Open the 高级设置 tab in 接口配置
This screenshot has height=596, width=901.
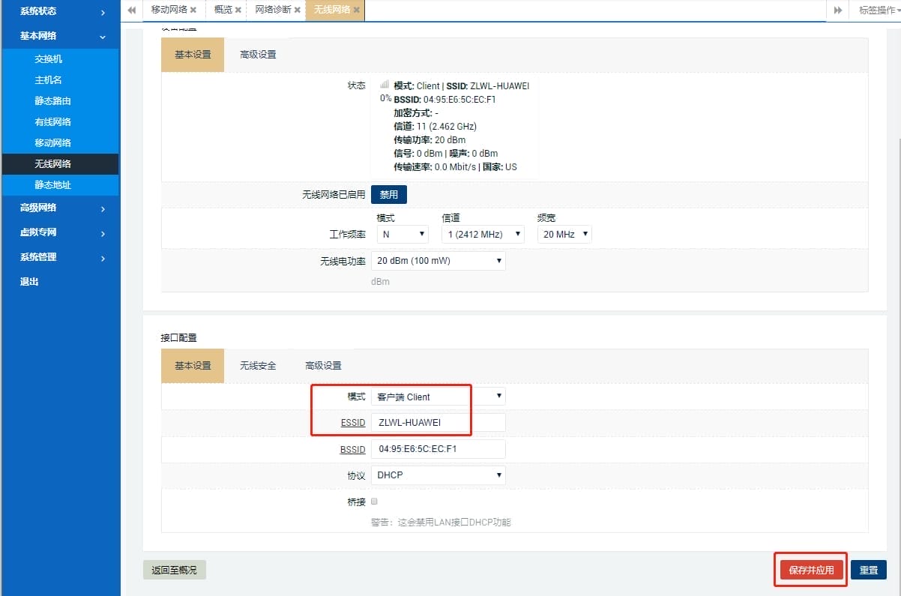(323, 366)
